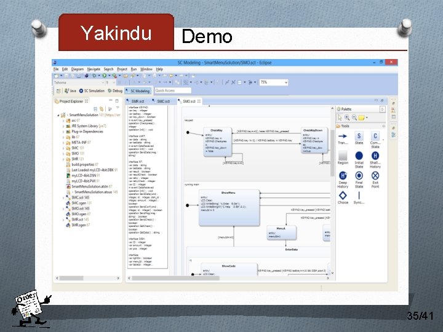Expand the META-INF folder
Screen dimensions: 443x332
click(x=63, y=143)
